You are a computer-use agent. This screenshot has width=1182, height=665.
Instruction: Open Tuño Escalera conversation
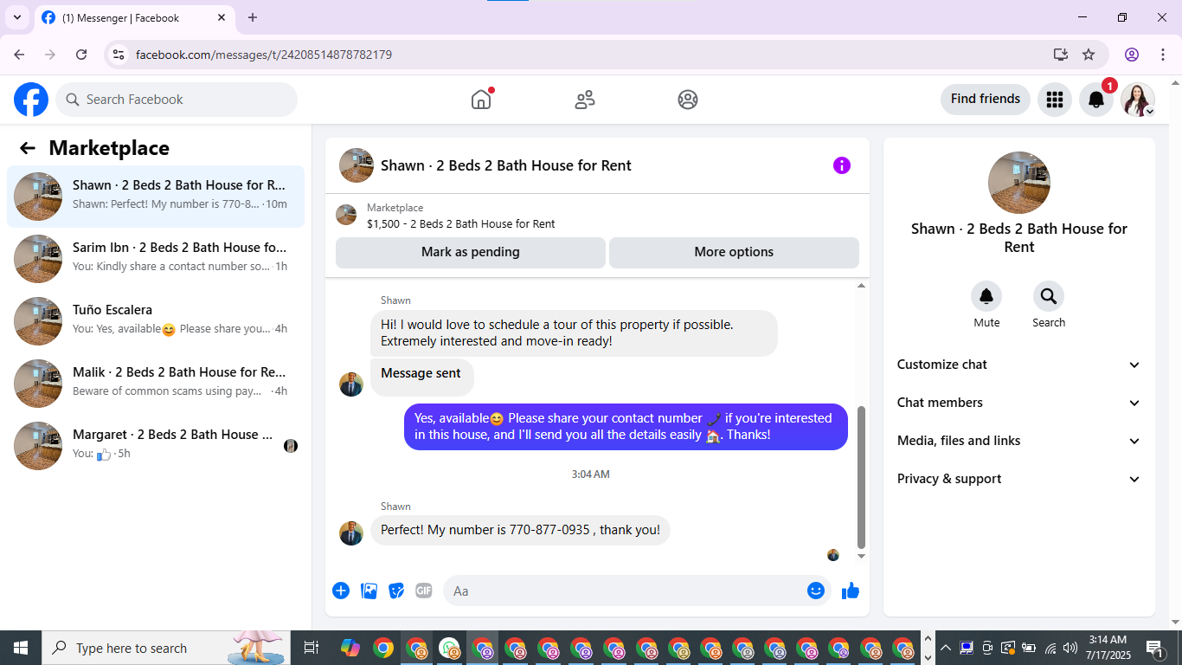point(156,321)
